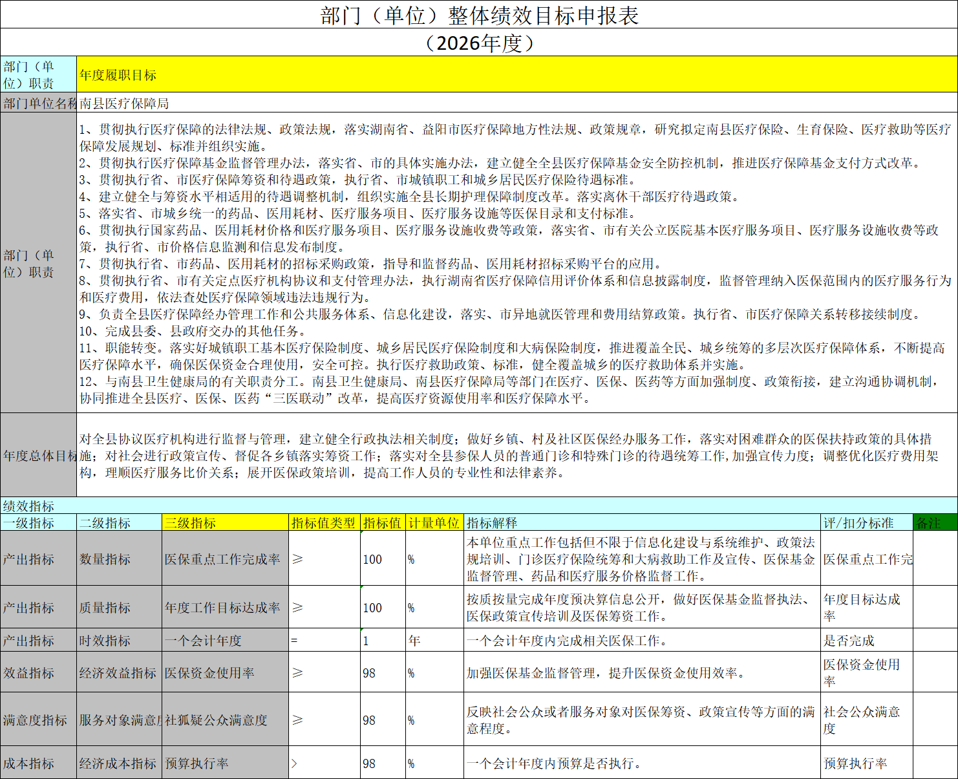Click the 年度工作目标达成率 indicator cell
The width and height of the screenshot is (958, 779).
[225, 608]
